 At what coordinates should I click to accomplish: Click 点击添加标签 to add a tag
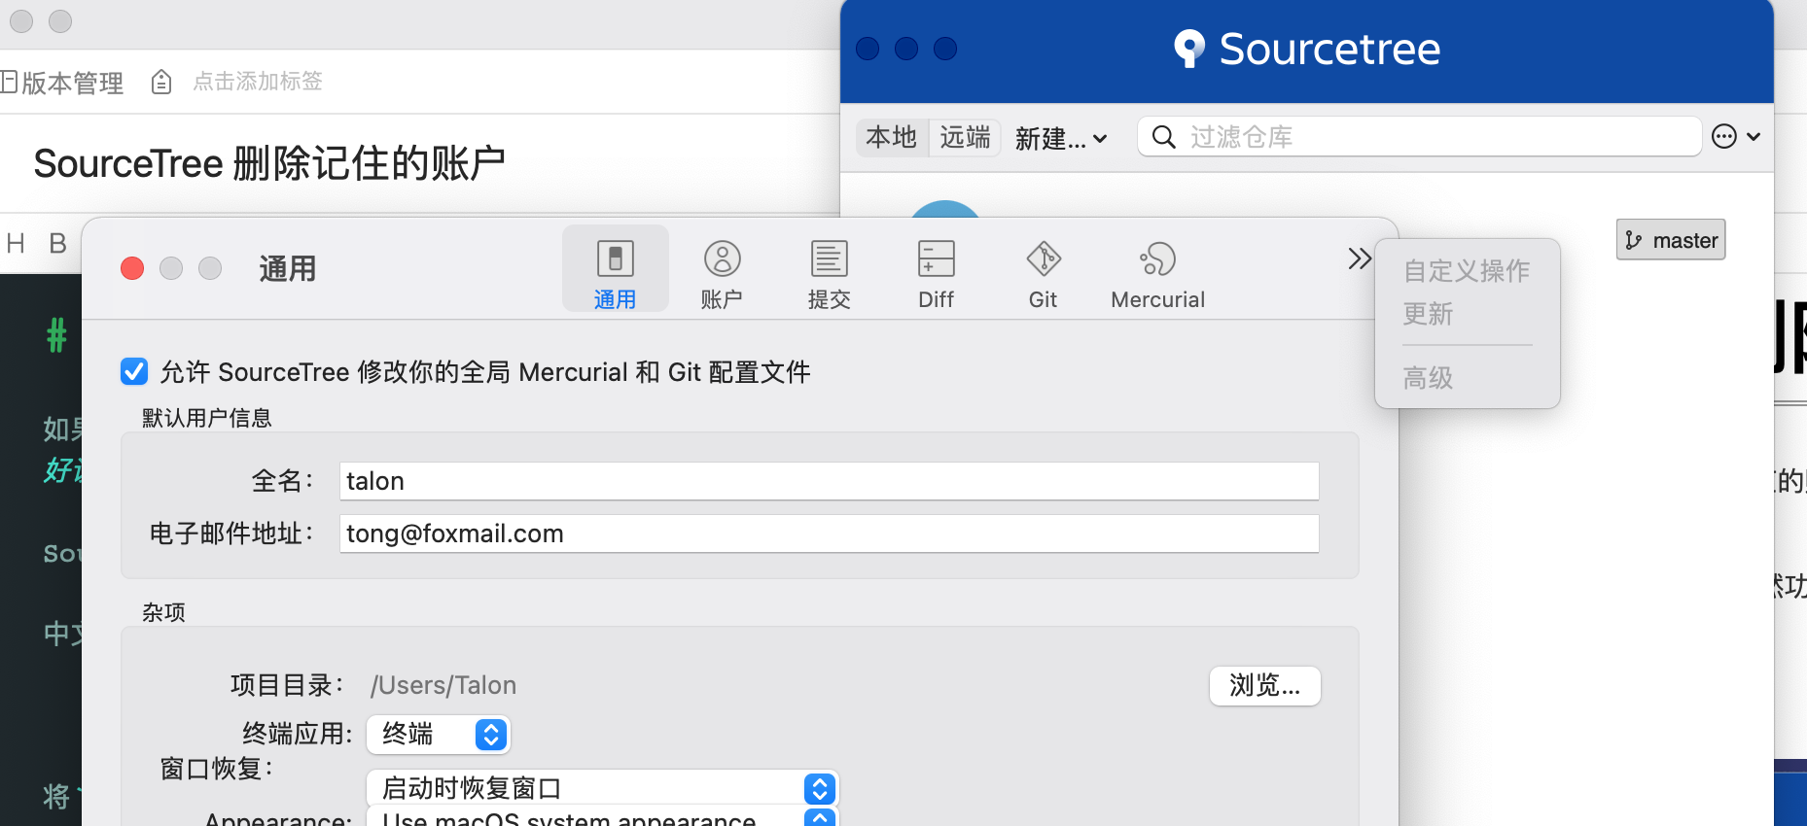[258, 82]
